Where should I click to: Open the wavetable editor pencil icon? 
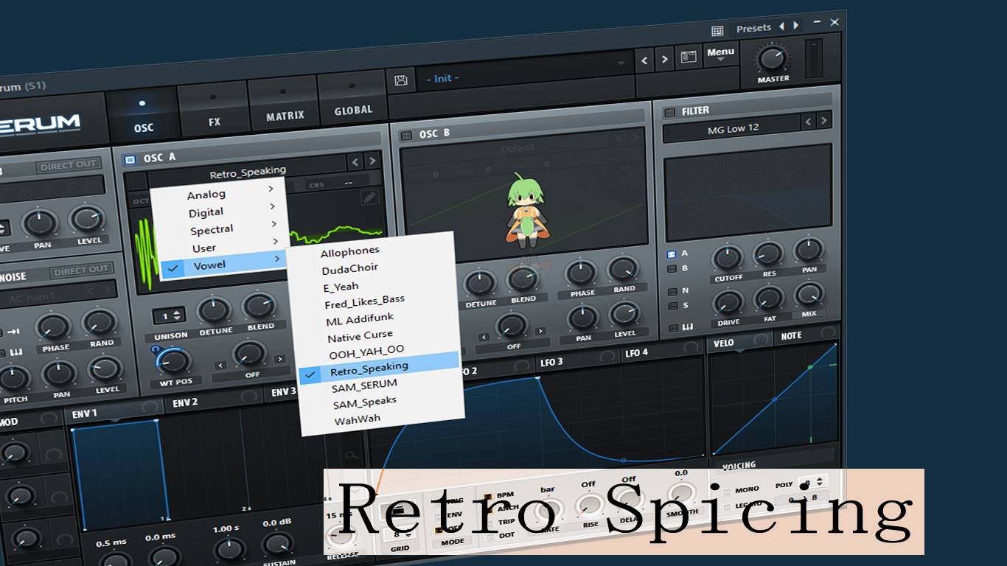point(369,197)
